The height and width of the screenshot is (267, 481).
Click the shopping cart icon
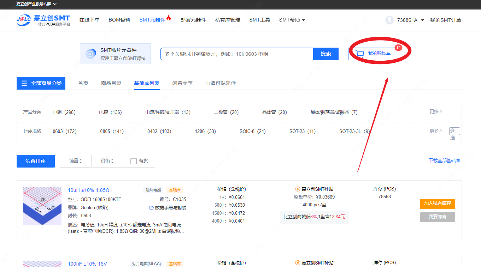(x=360, y=54)
